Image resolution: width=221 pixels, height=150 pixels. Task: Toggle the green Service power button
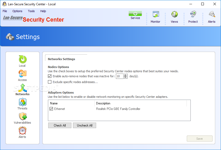135,13
